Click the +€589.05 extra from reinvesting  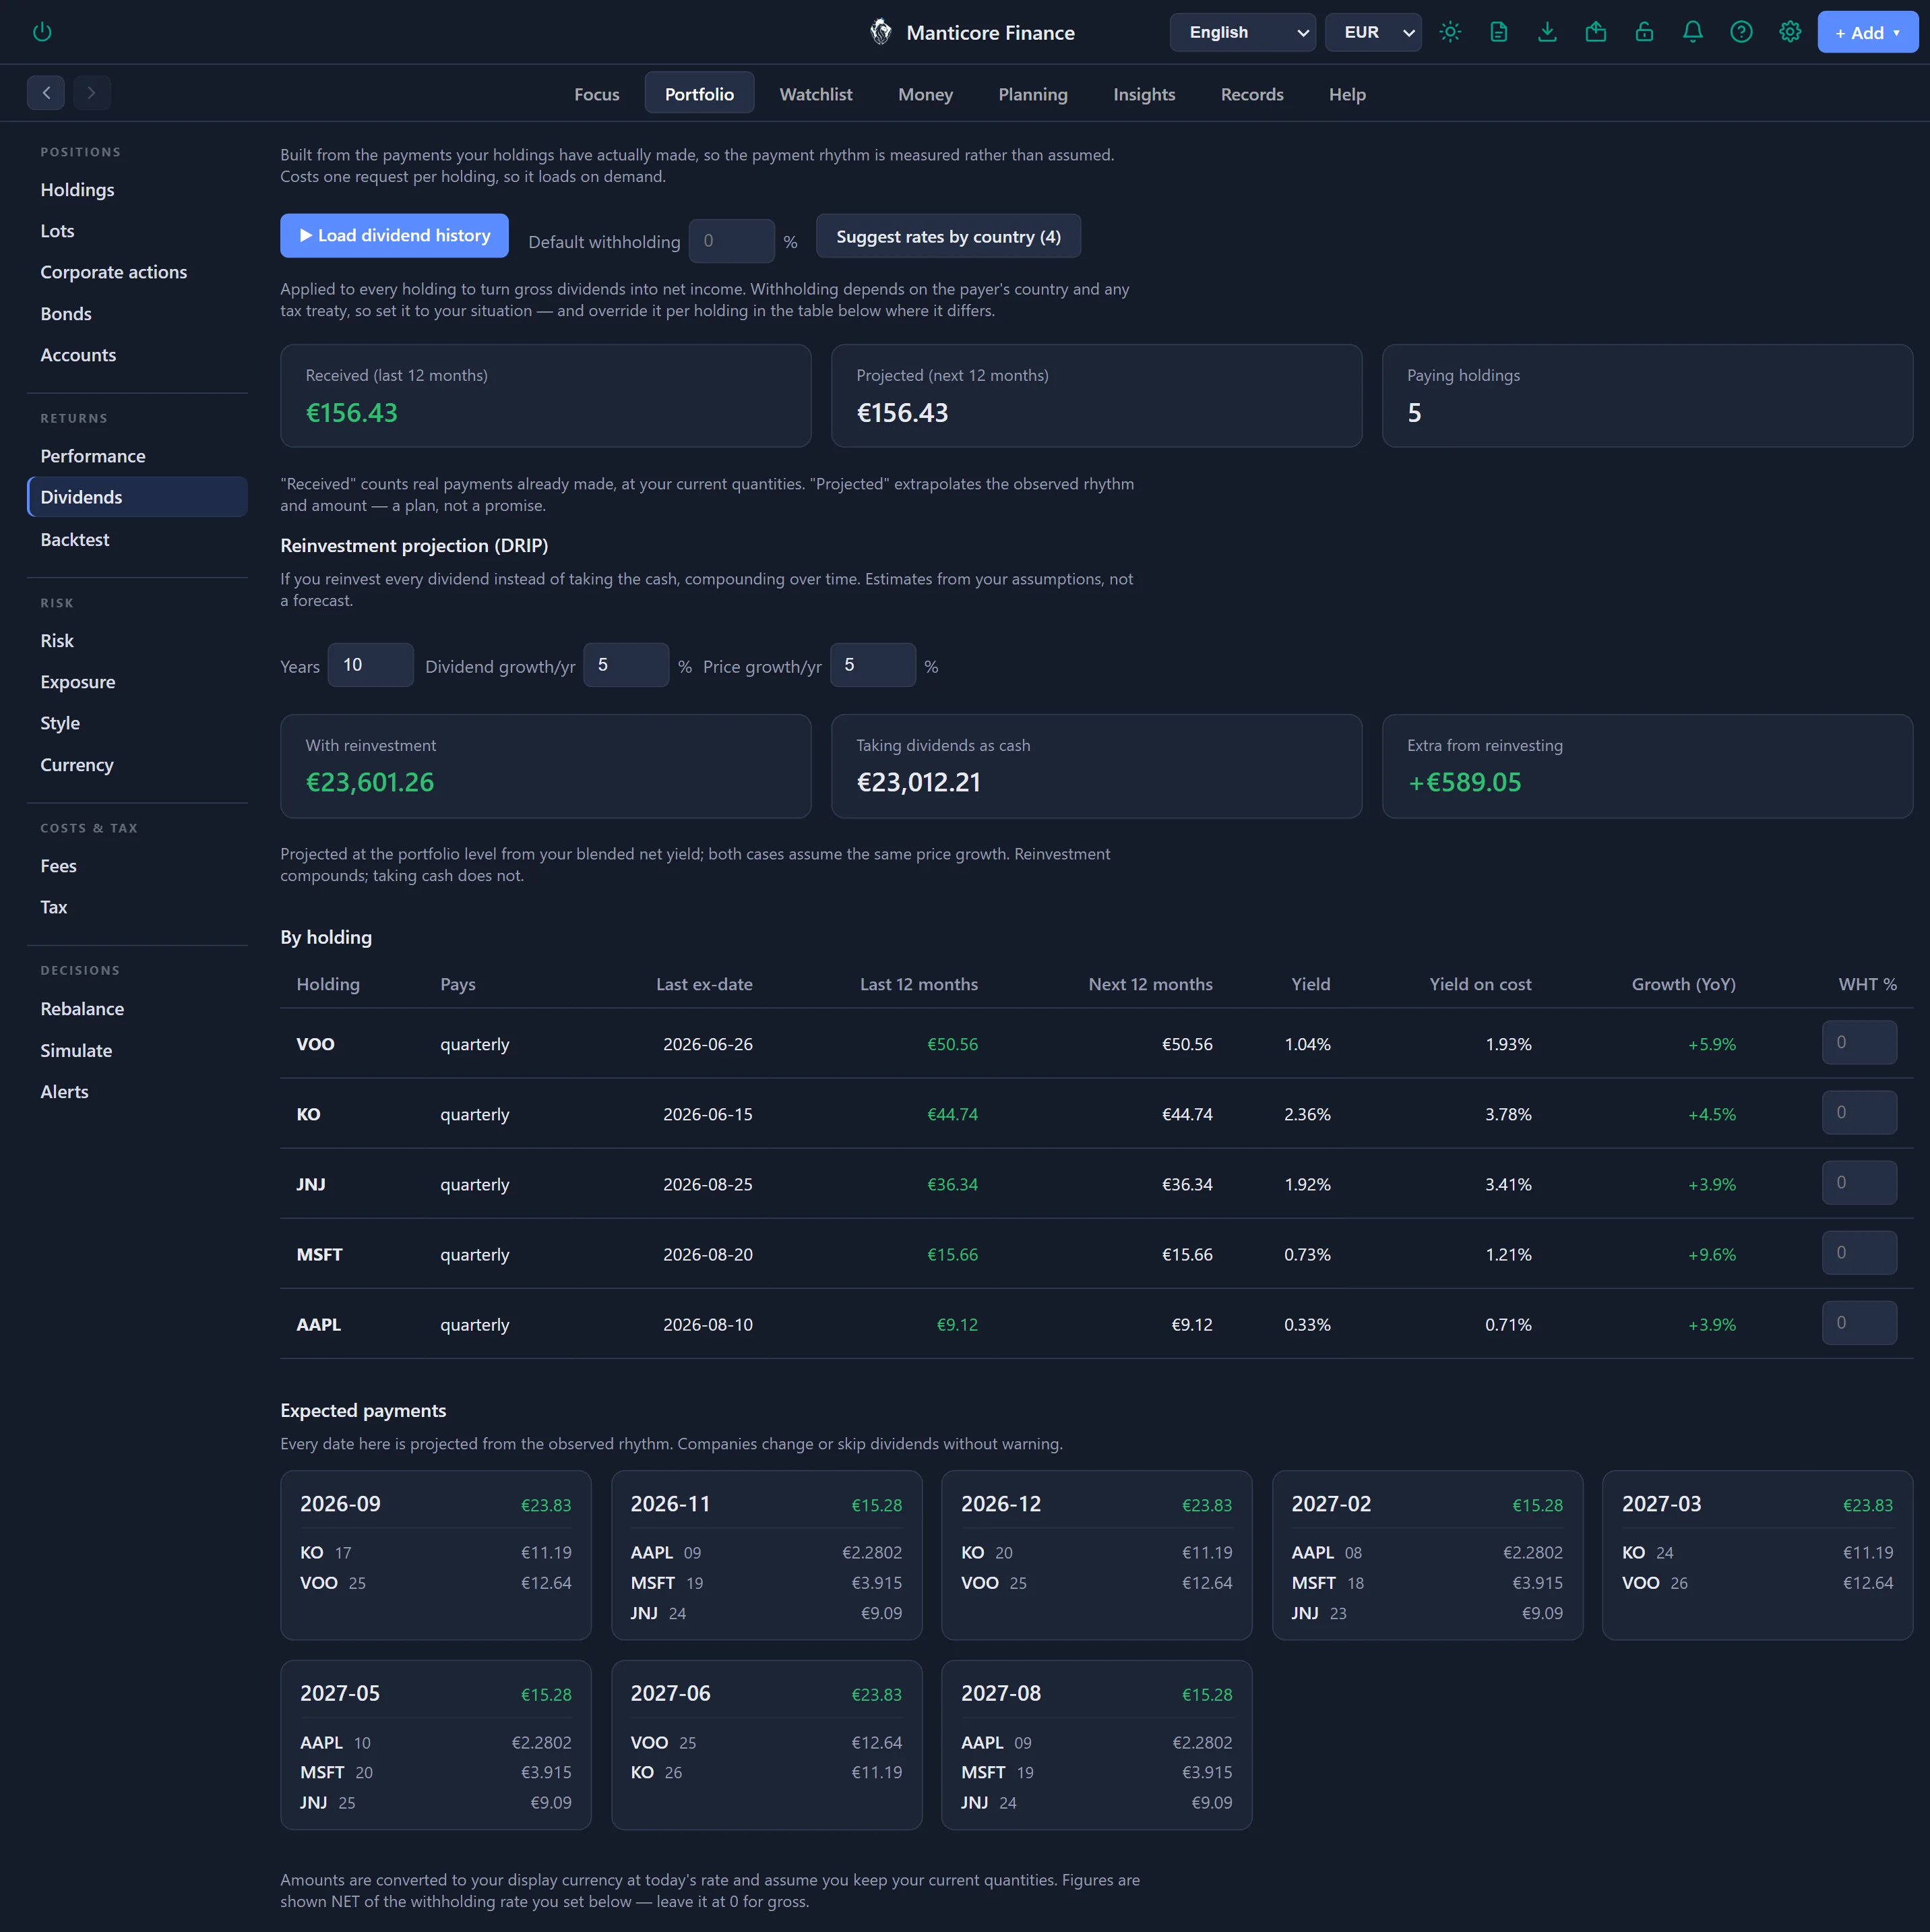click(x=1464, y=782)
